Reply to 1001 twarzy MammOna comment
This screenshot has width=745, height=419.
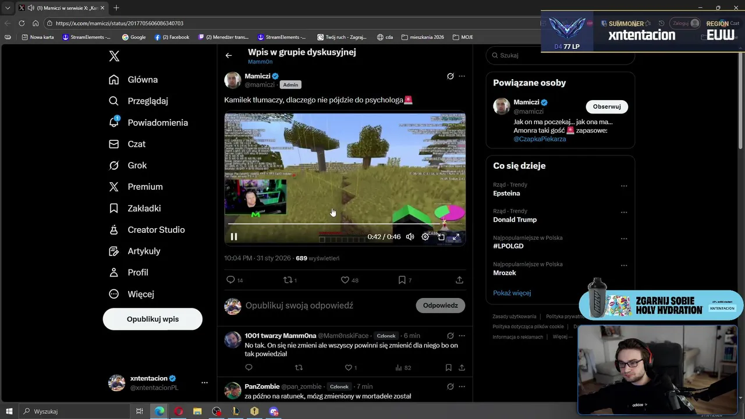(249, 368)
